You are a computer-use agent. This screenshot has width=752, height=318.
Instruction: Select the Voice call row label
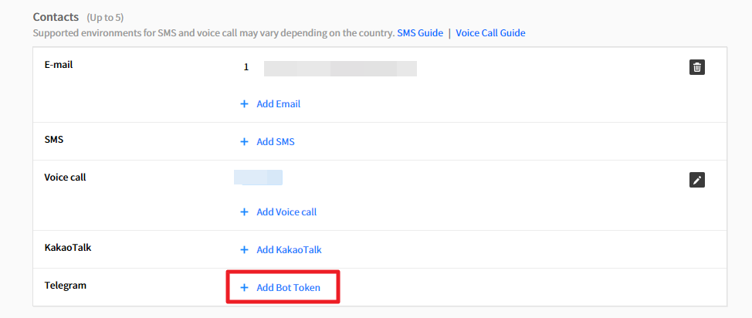[65, 178]
